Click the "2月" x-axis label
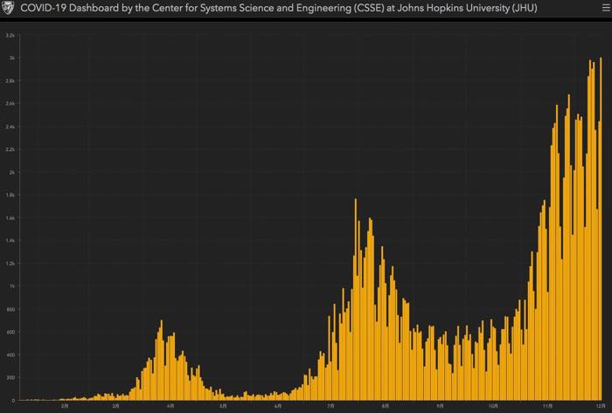Screen dimensions: 612x413 click(x=65, y=406)
